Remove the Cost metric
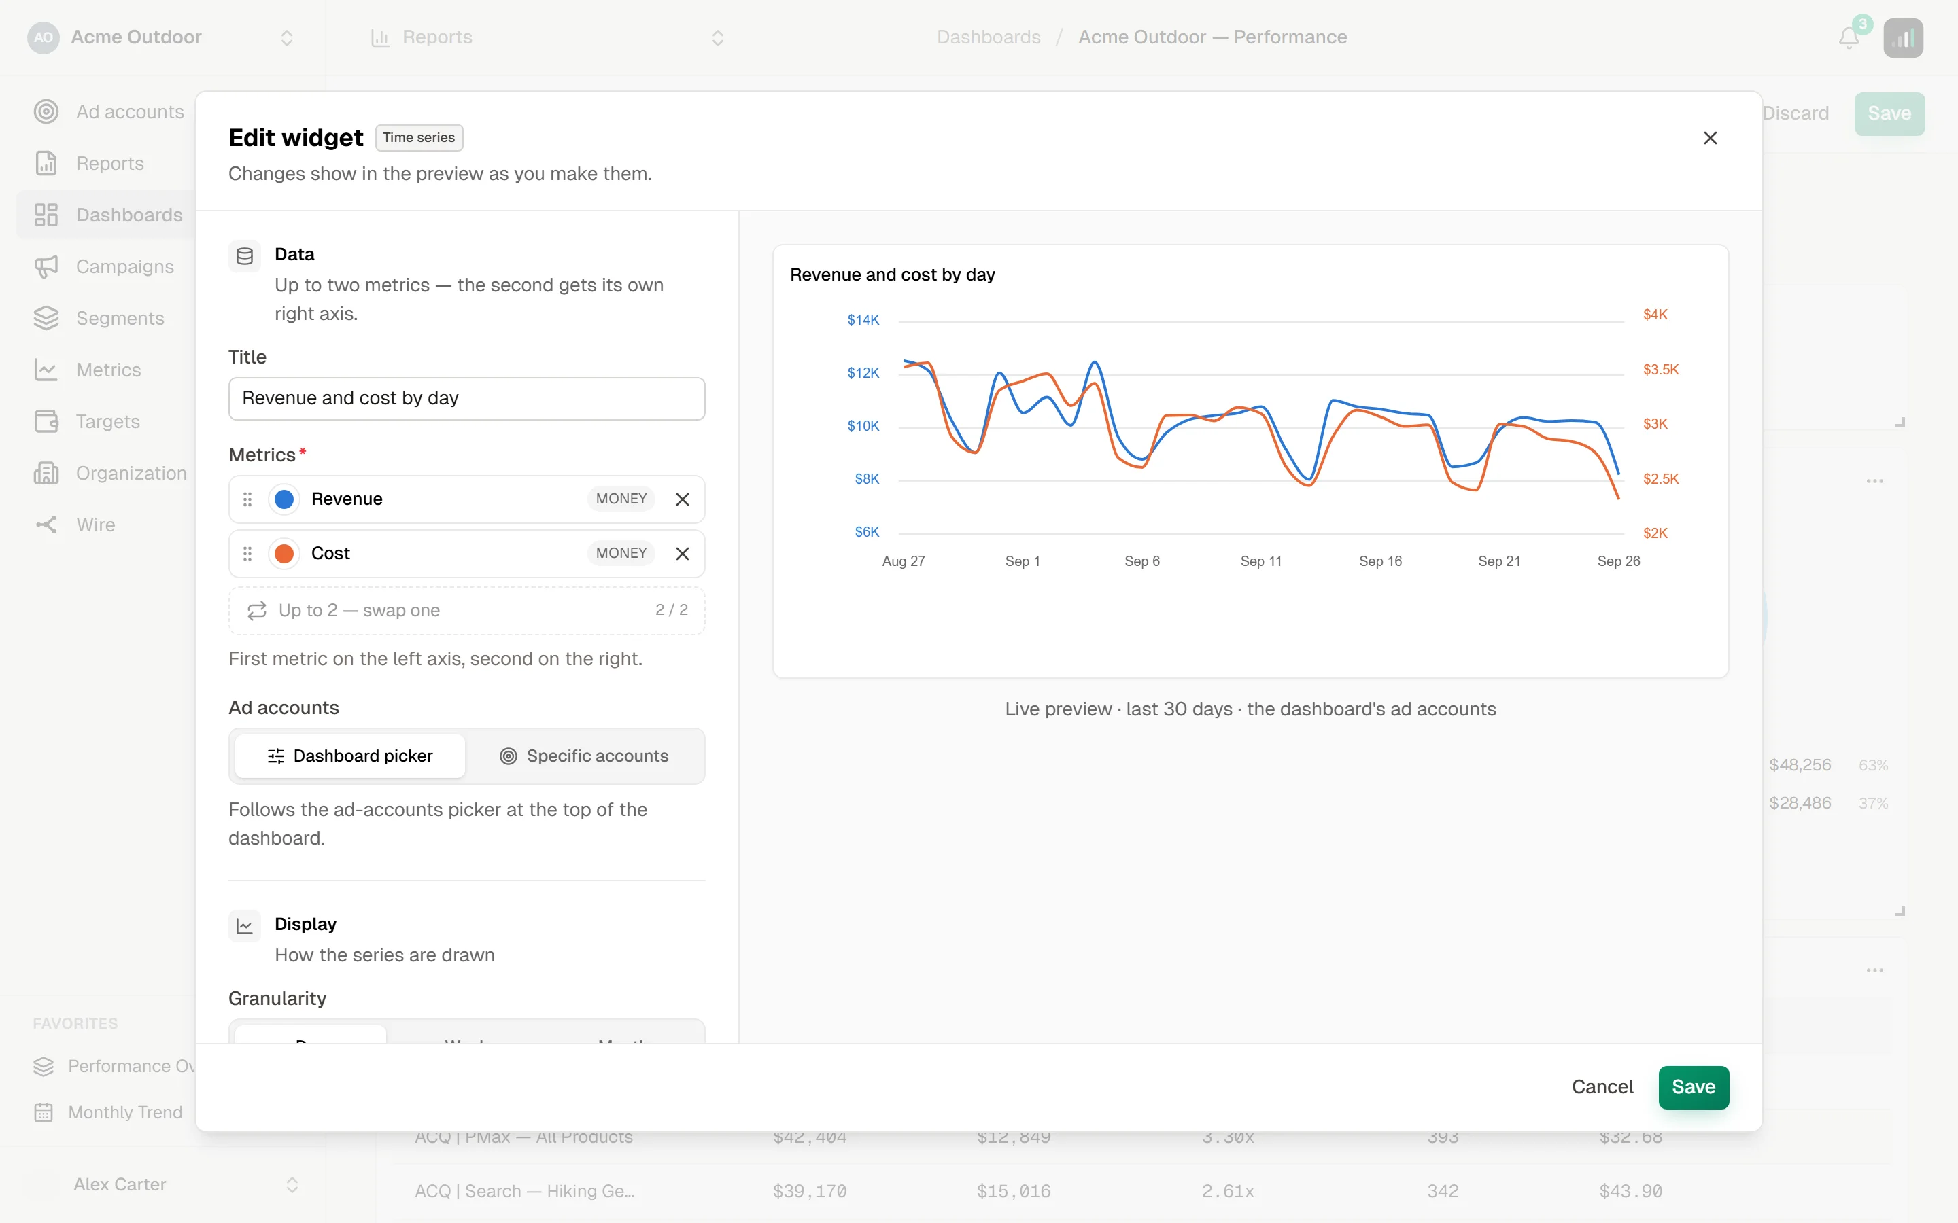Image resolution: width=1958 pixels, height=1223 pixels. (683, 554)
